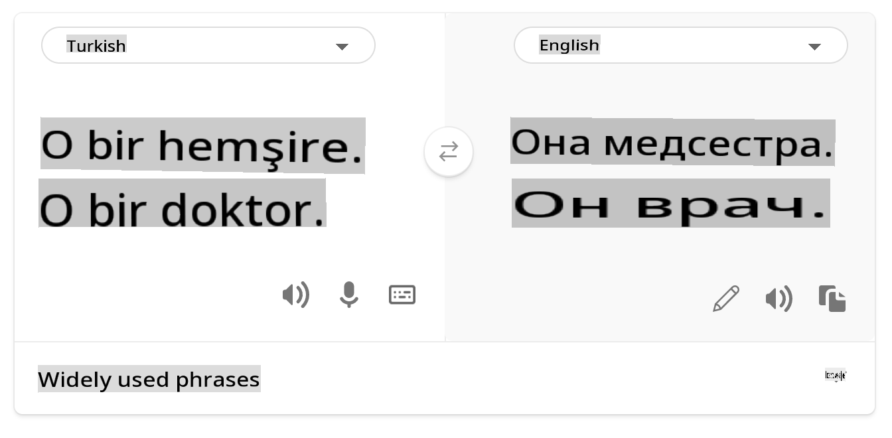Edit the translation with pencil icon
892x438 pixels.
coord(726,299)
